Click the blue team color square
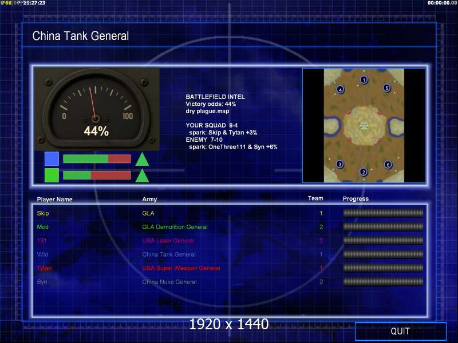The width and height of the screenshot is (458, 343). tap(52, 159)
